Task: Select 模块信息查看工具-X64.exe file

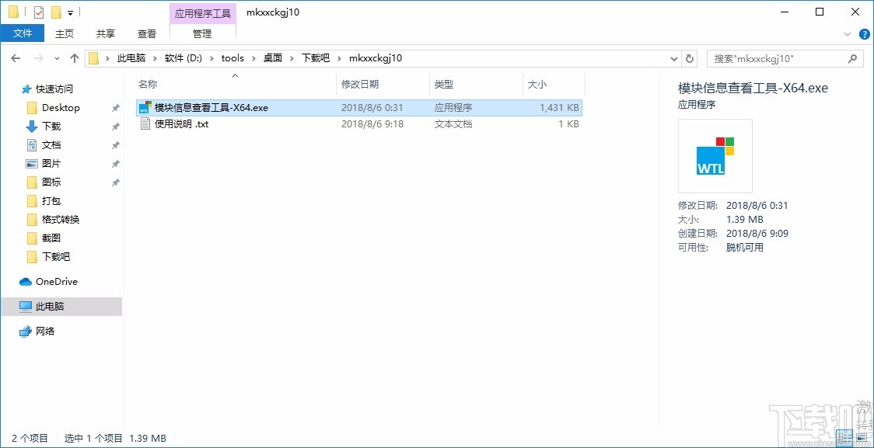Action: pos(359,108)
